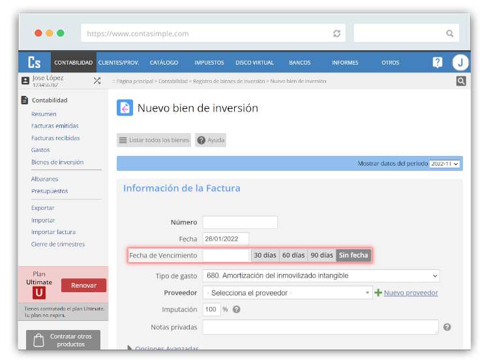Image resolution: width=489 pixels, height=360 pixels.
Task: Click the shopping bag icon
Action: click(x=38, y=340)
